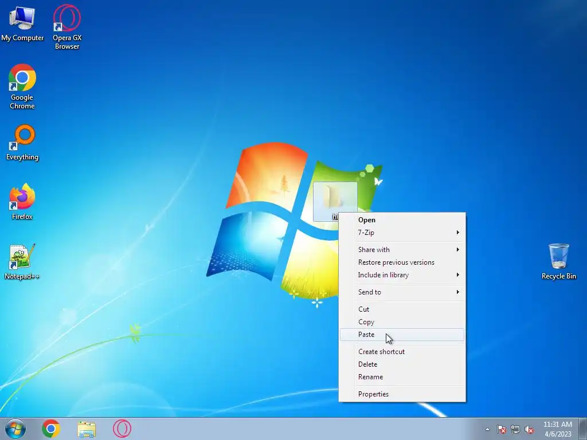
Task: Open the Windows Start orb
Action: click(15, 429)
